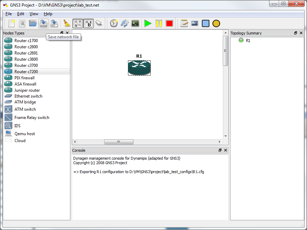The width and height of the screenshot is (307, 230).
Task: Close the Nodes Types panel
Action: 67,32
